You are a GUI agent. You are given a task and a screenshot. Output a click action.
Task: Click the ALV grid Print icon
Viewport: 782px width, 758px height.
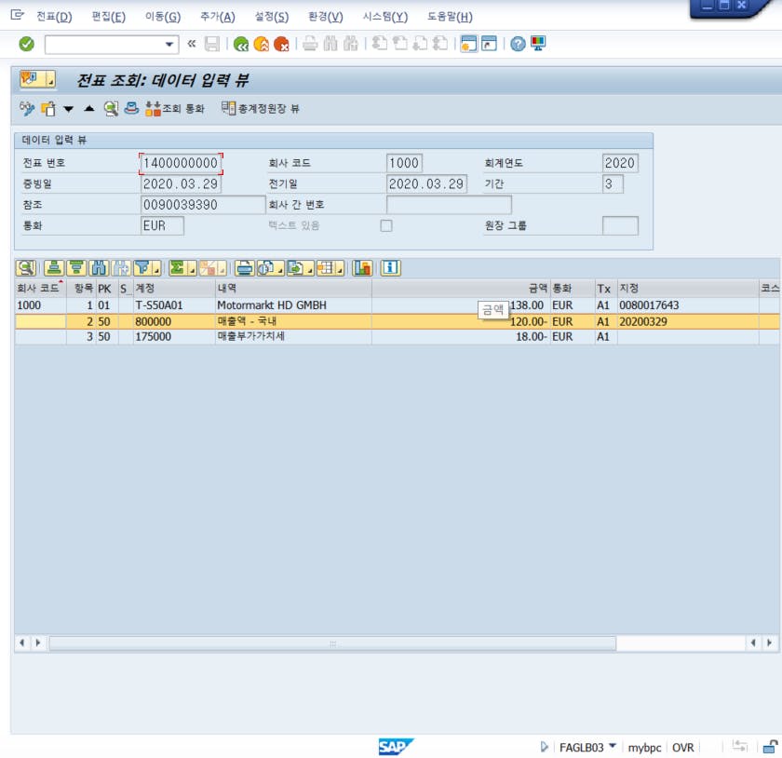[244, 268]
